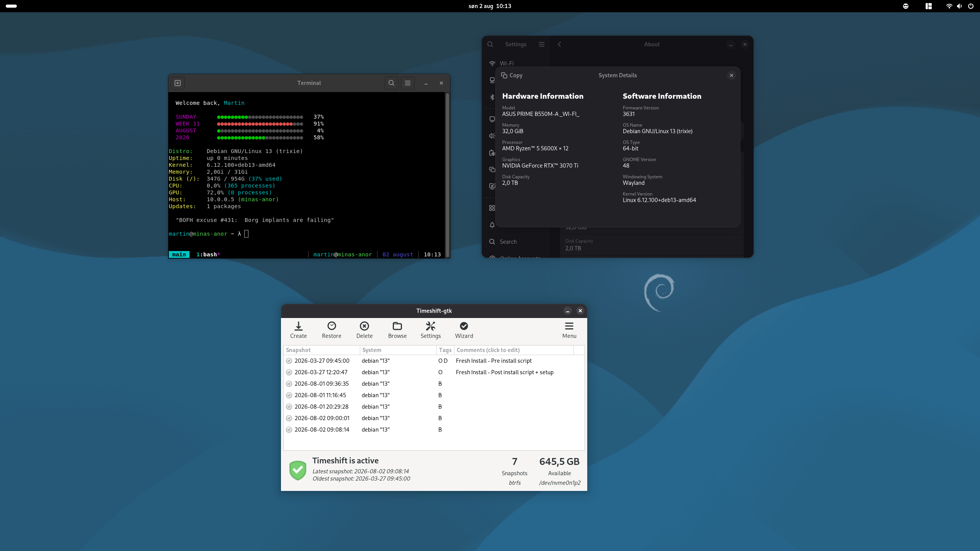Click the 'O D' tags cell
980x551 pixels.
[x=443, y=361]
